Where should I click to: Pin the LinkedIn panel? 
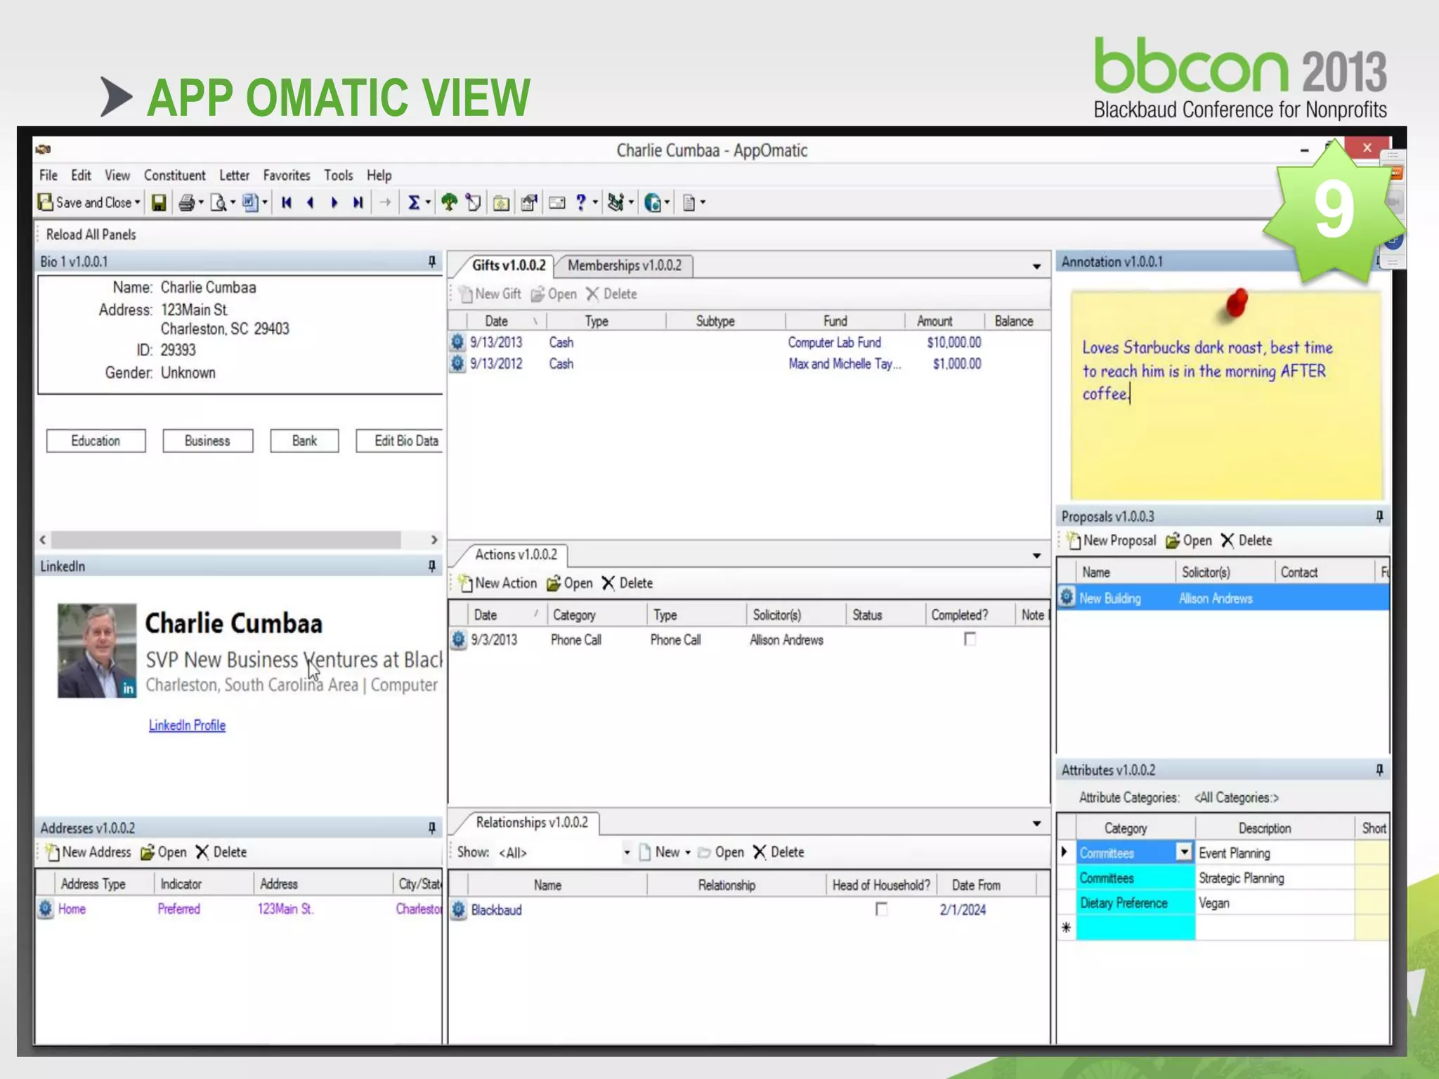tap(432, 565)
